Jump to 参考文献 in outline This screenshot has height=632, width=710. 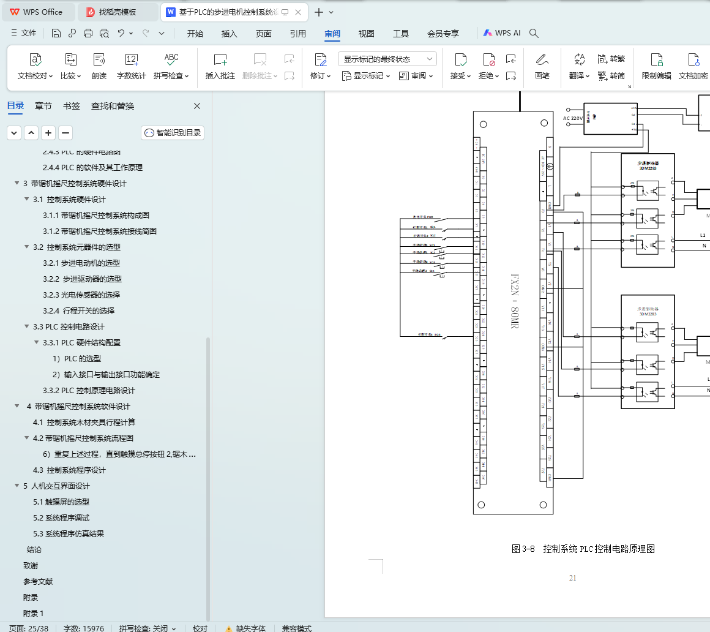38,581
